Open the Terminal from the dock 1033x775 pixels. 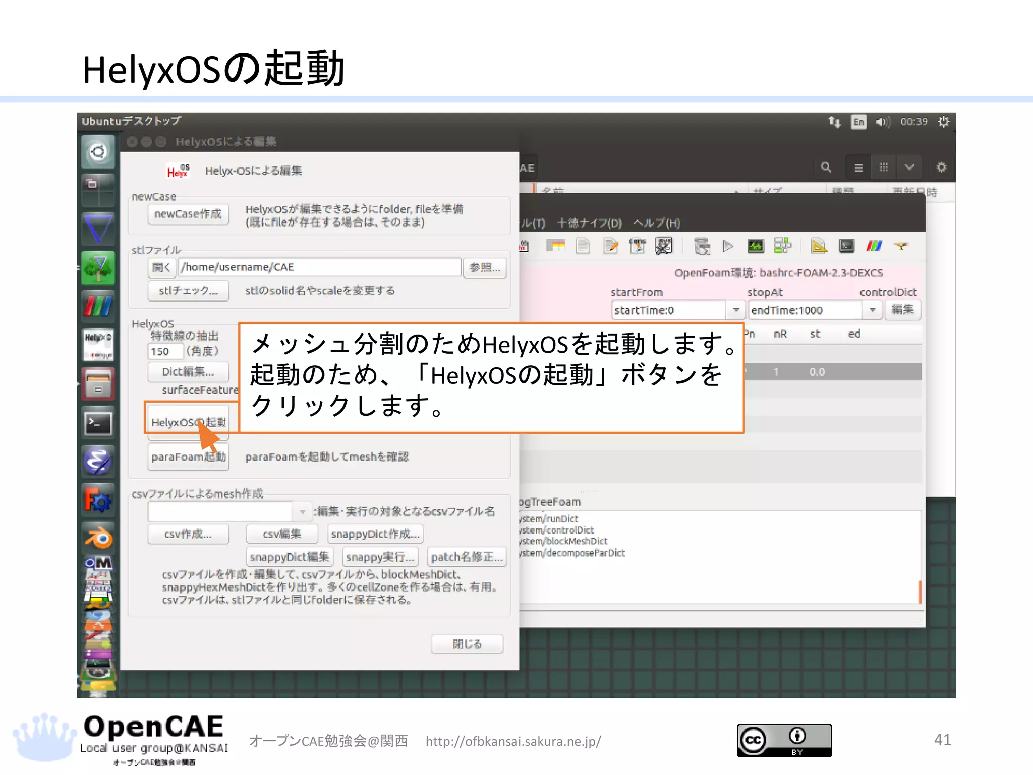pos(98,423)
